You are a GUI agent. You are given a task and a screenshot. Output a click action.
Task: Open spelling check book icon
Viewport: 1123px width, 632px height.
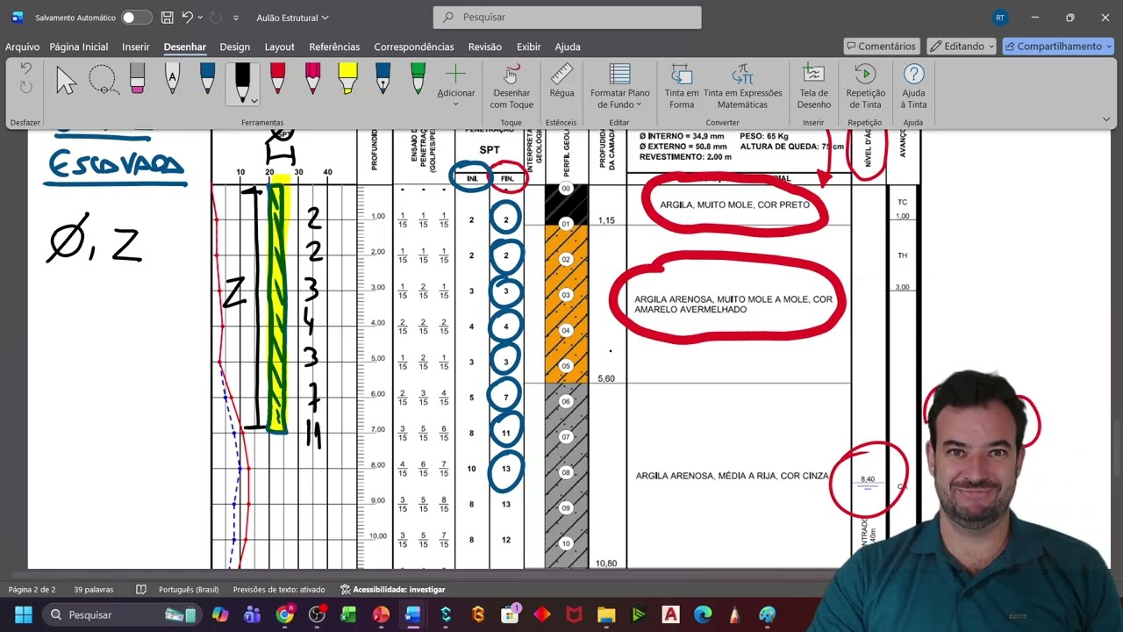coord(141,590)
